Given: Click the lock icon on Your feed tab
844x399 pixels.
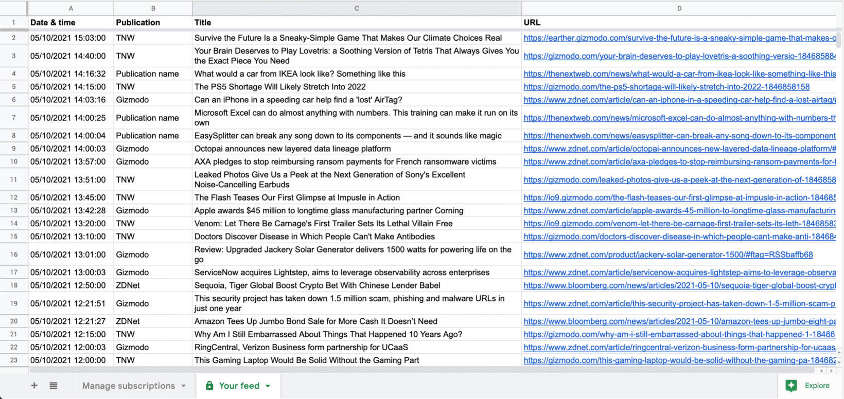Looking at the screenshot, I should tap(209, 386).
